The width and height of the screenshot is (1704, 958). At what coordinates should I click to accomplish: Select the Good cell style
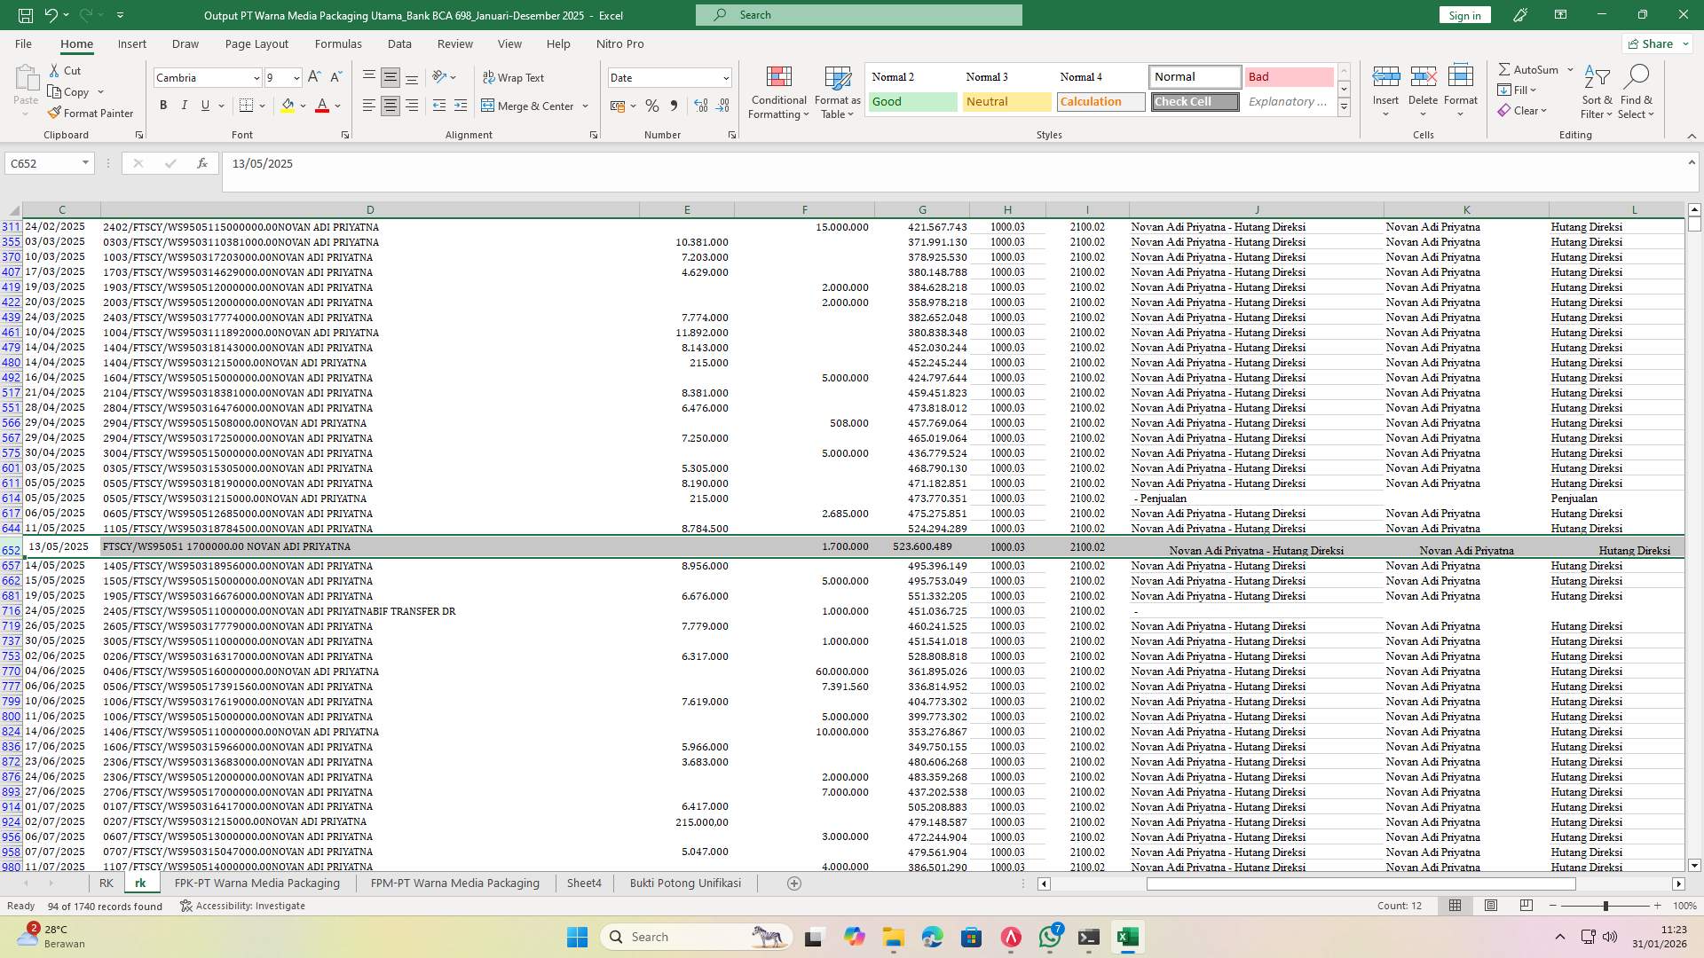(x=911, y=101)
